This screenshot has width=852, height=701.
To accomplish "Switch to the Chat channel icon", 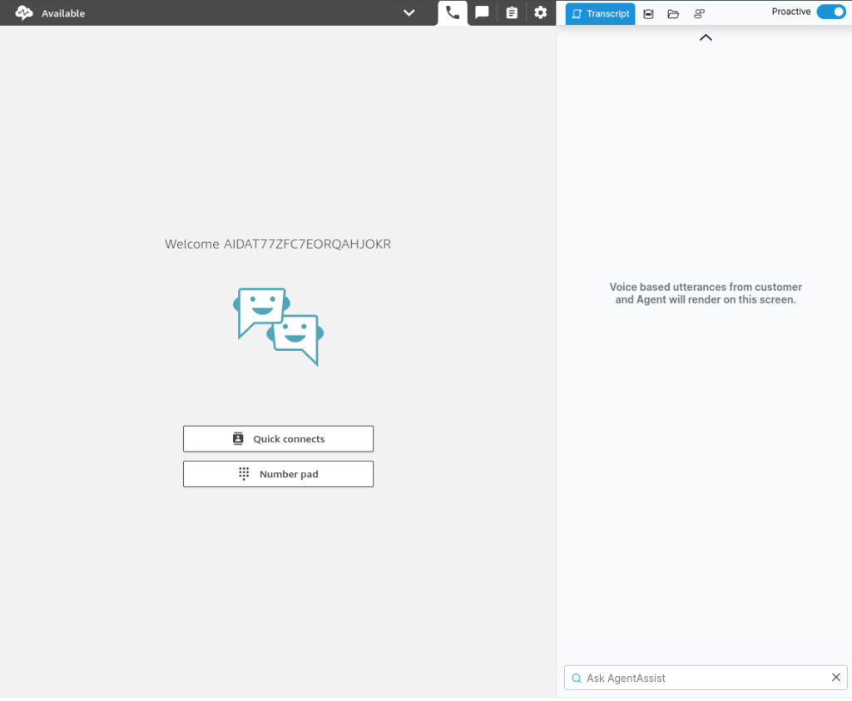I will click(483, 12).
